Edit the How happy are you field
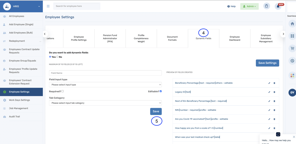 click(269, 128)
